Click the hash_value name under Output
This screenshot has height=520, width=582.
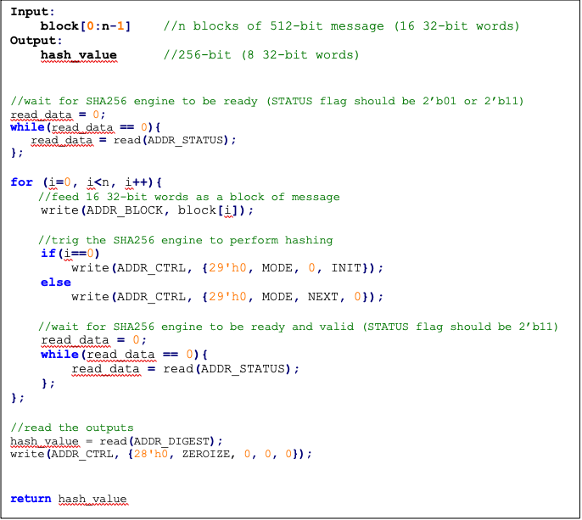(x=79, y=55)
